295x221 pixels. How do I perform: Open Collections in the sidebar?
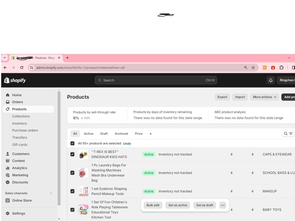coord(21,116)
